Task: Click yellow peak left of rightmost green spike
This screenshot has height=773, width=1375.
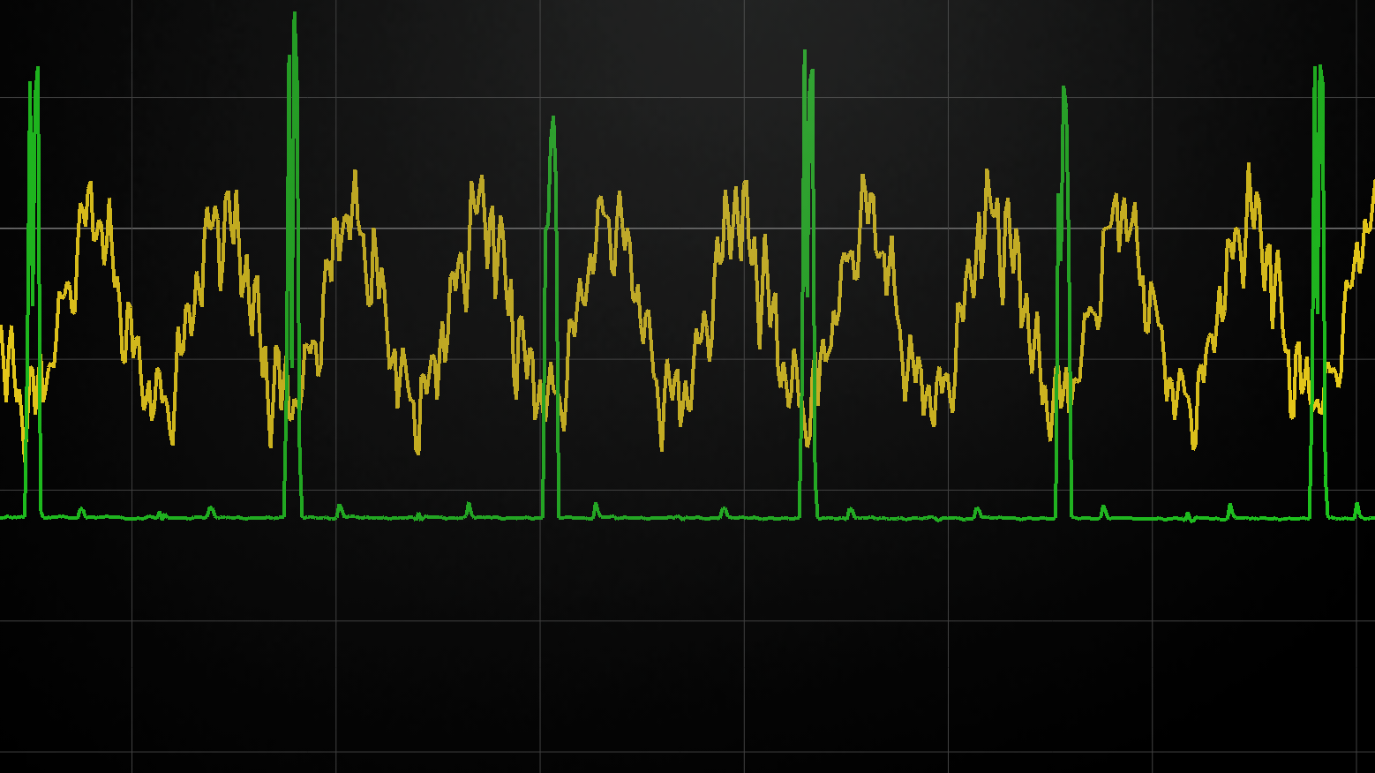Action: click(x=1249, y=165)
